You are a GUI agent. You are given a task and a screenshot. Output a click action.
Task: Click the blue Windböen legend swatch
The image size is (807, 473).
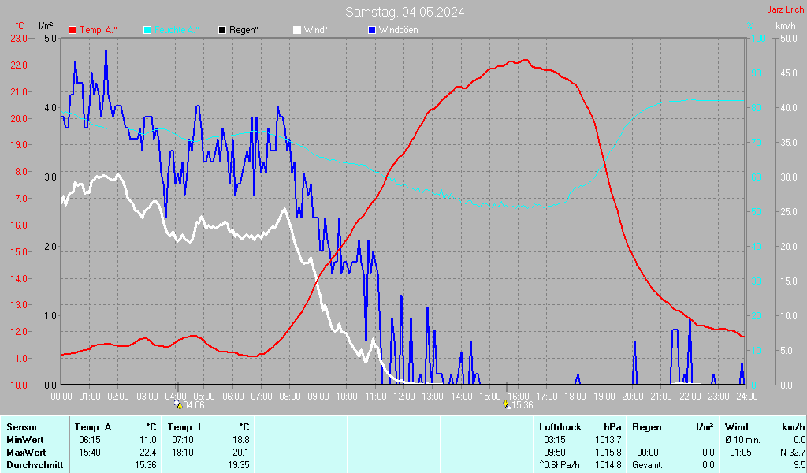pyautogui.click(x=373, y=30)
